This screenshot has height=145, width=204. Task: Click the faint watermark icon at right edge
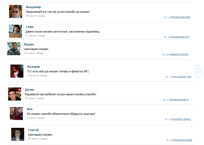(198, 71)
